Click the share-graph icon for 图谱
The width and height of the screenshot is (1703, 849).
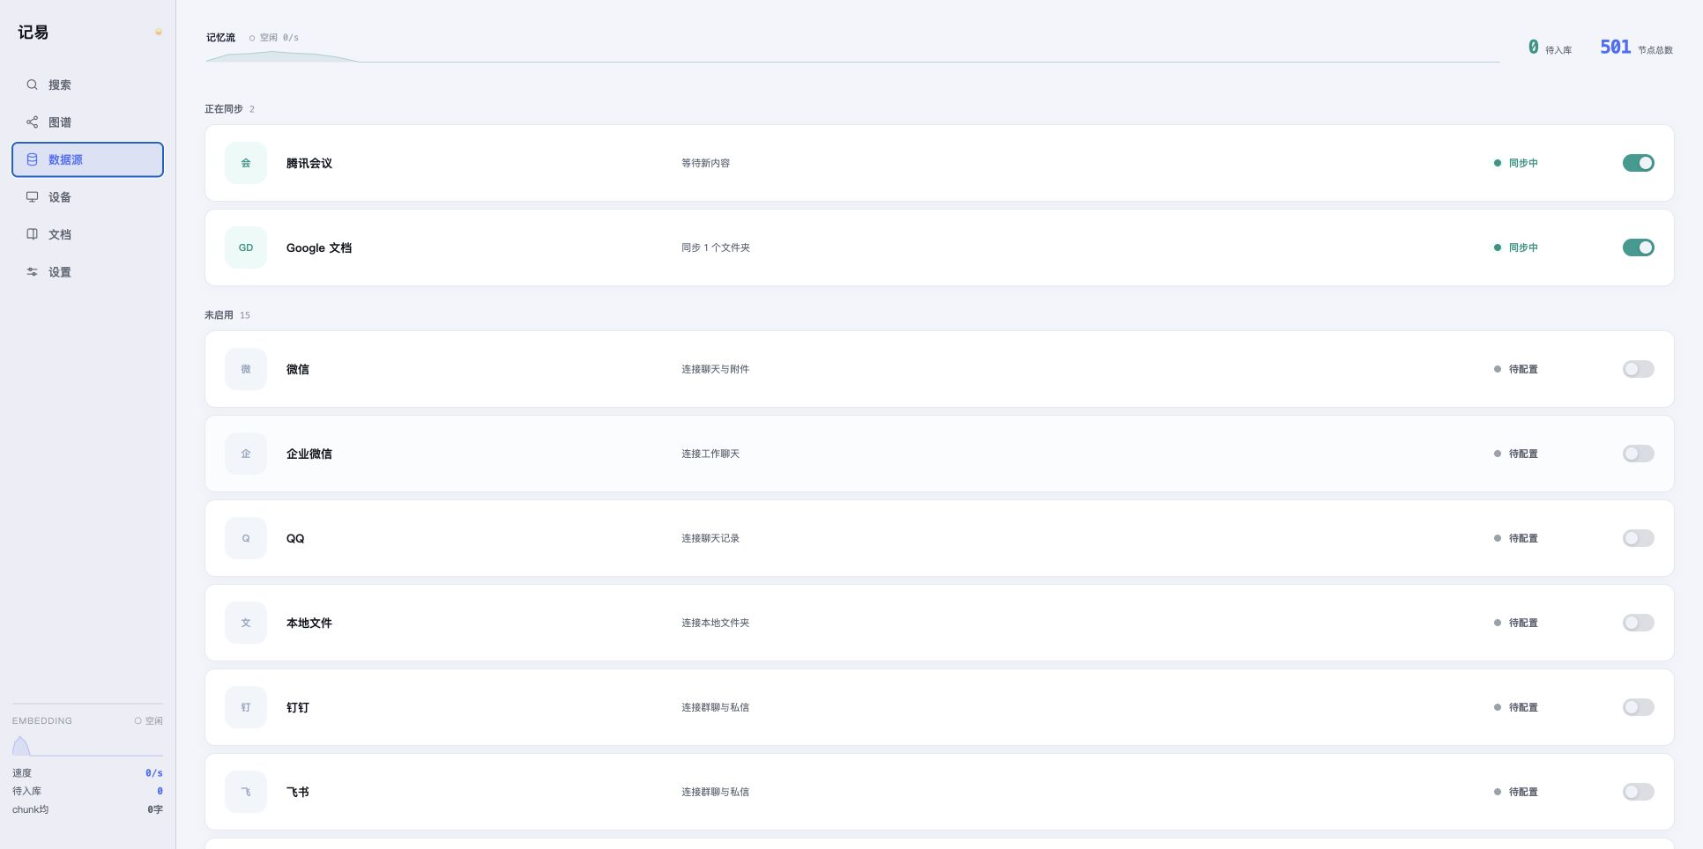[x=32, y=122]
